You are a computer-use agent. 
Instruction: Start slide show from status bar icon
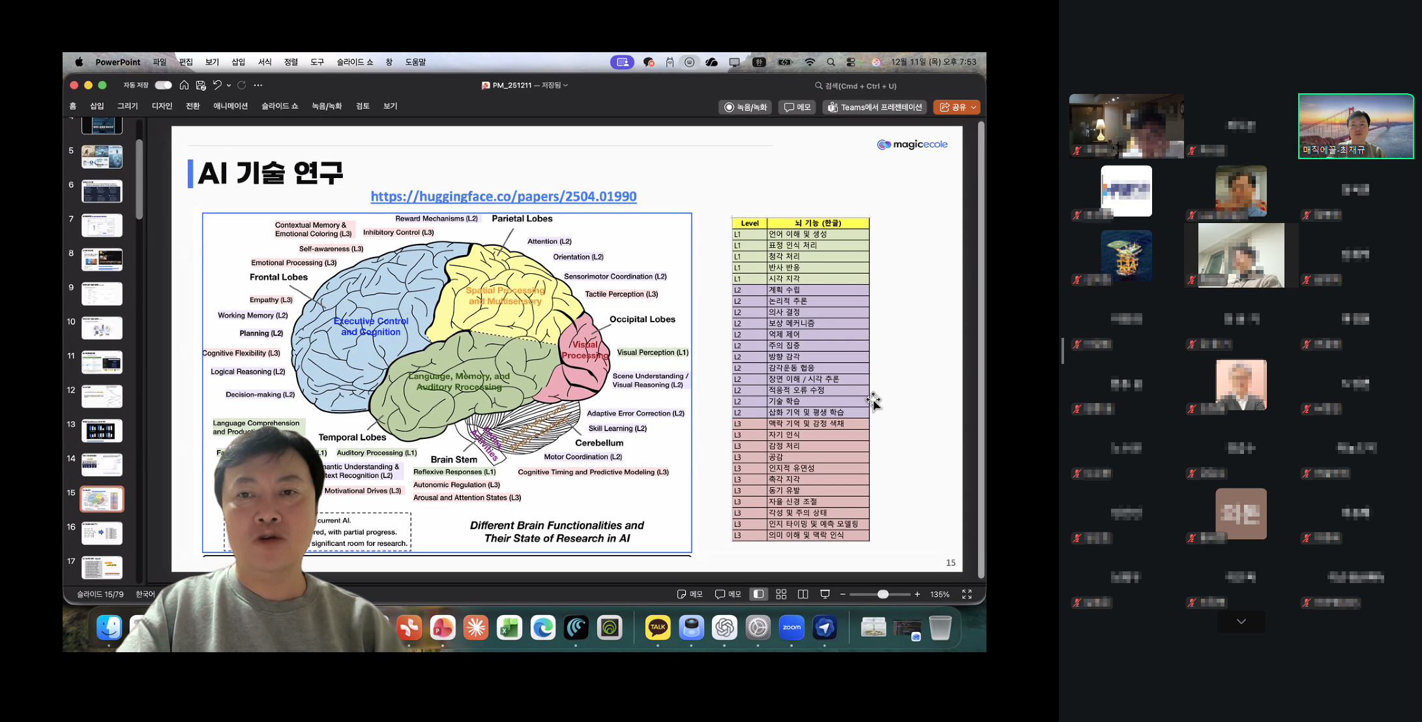[825, 594]
